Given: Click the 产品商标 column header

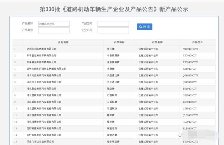Looking at the screenshot, I should [119, 42].
